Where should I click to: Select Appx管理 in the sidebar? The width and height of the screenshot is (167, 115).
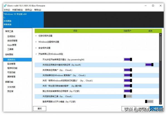click(x=12, y=45)
